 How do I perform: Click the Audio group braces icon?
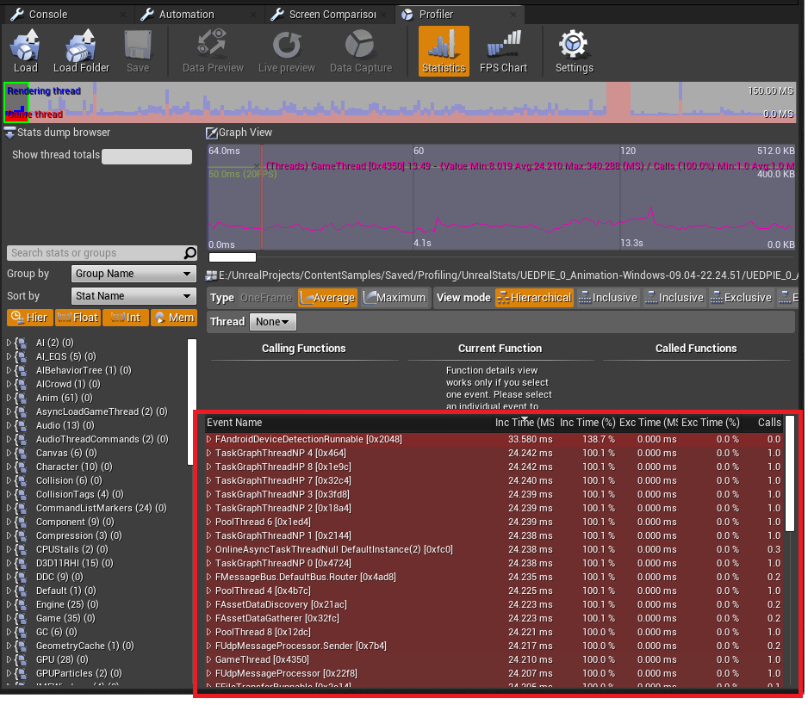[22, 426]
